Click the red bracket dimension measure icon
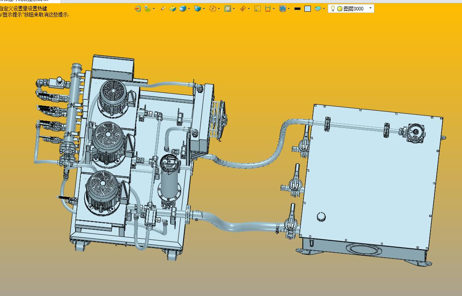The image size is (462, 296). coord(268,9)
